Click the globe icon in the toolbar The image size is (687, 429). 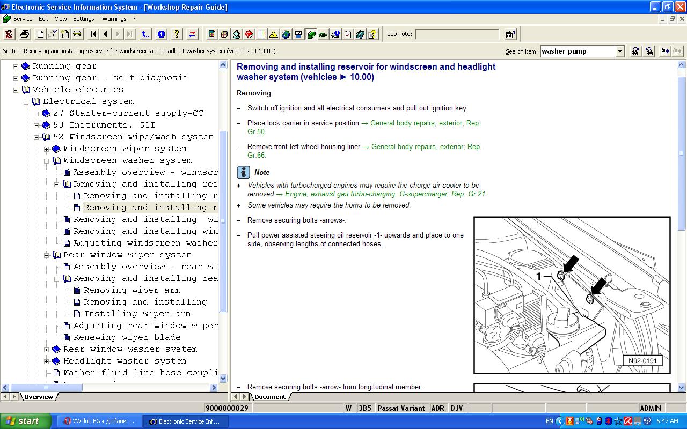[286, 34]
